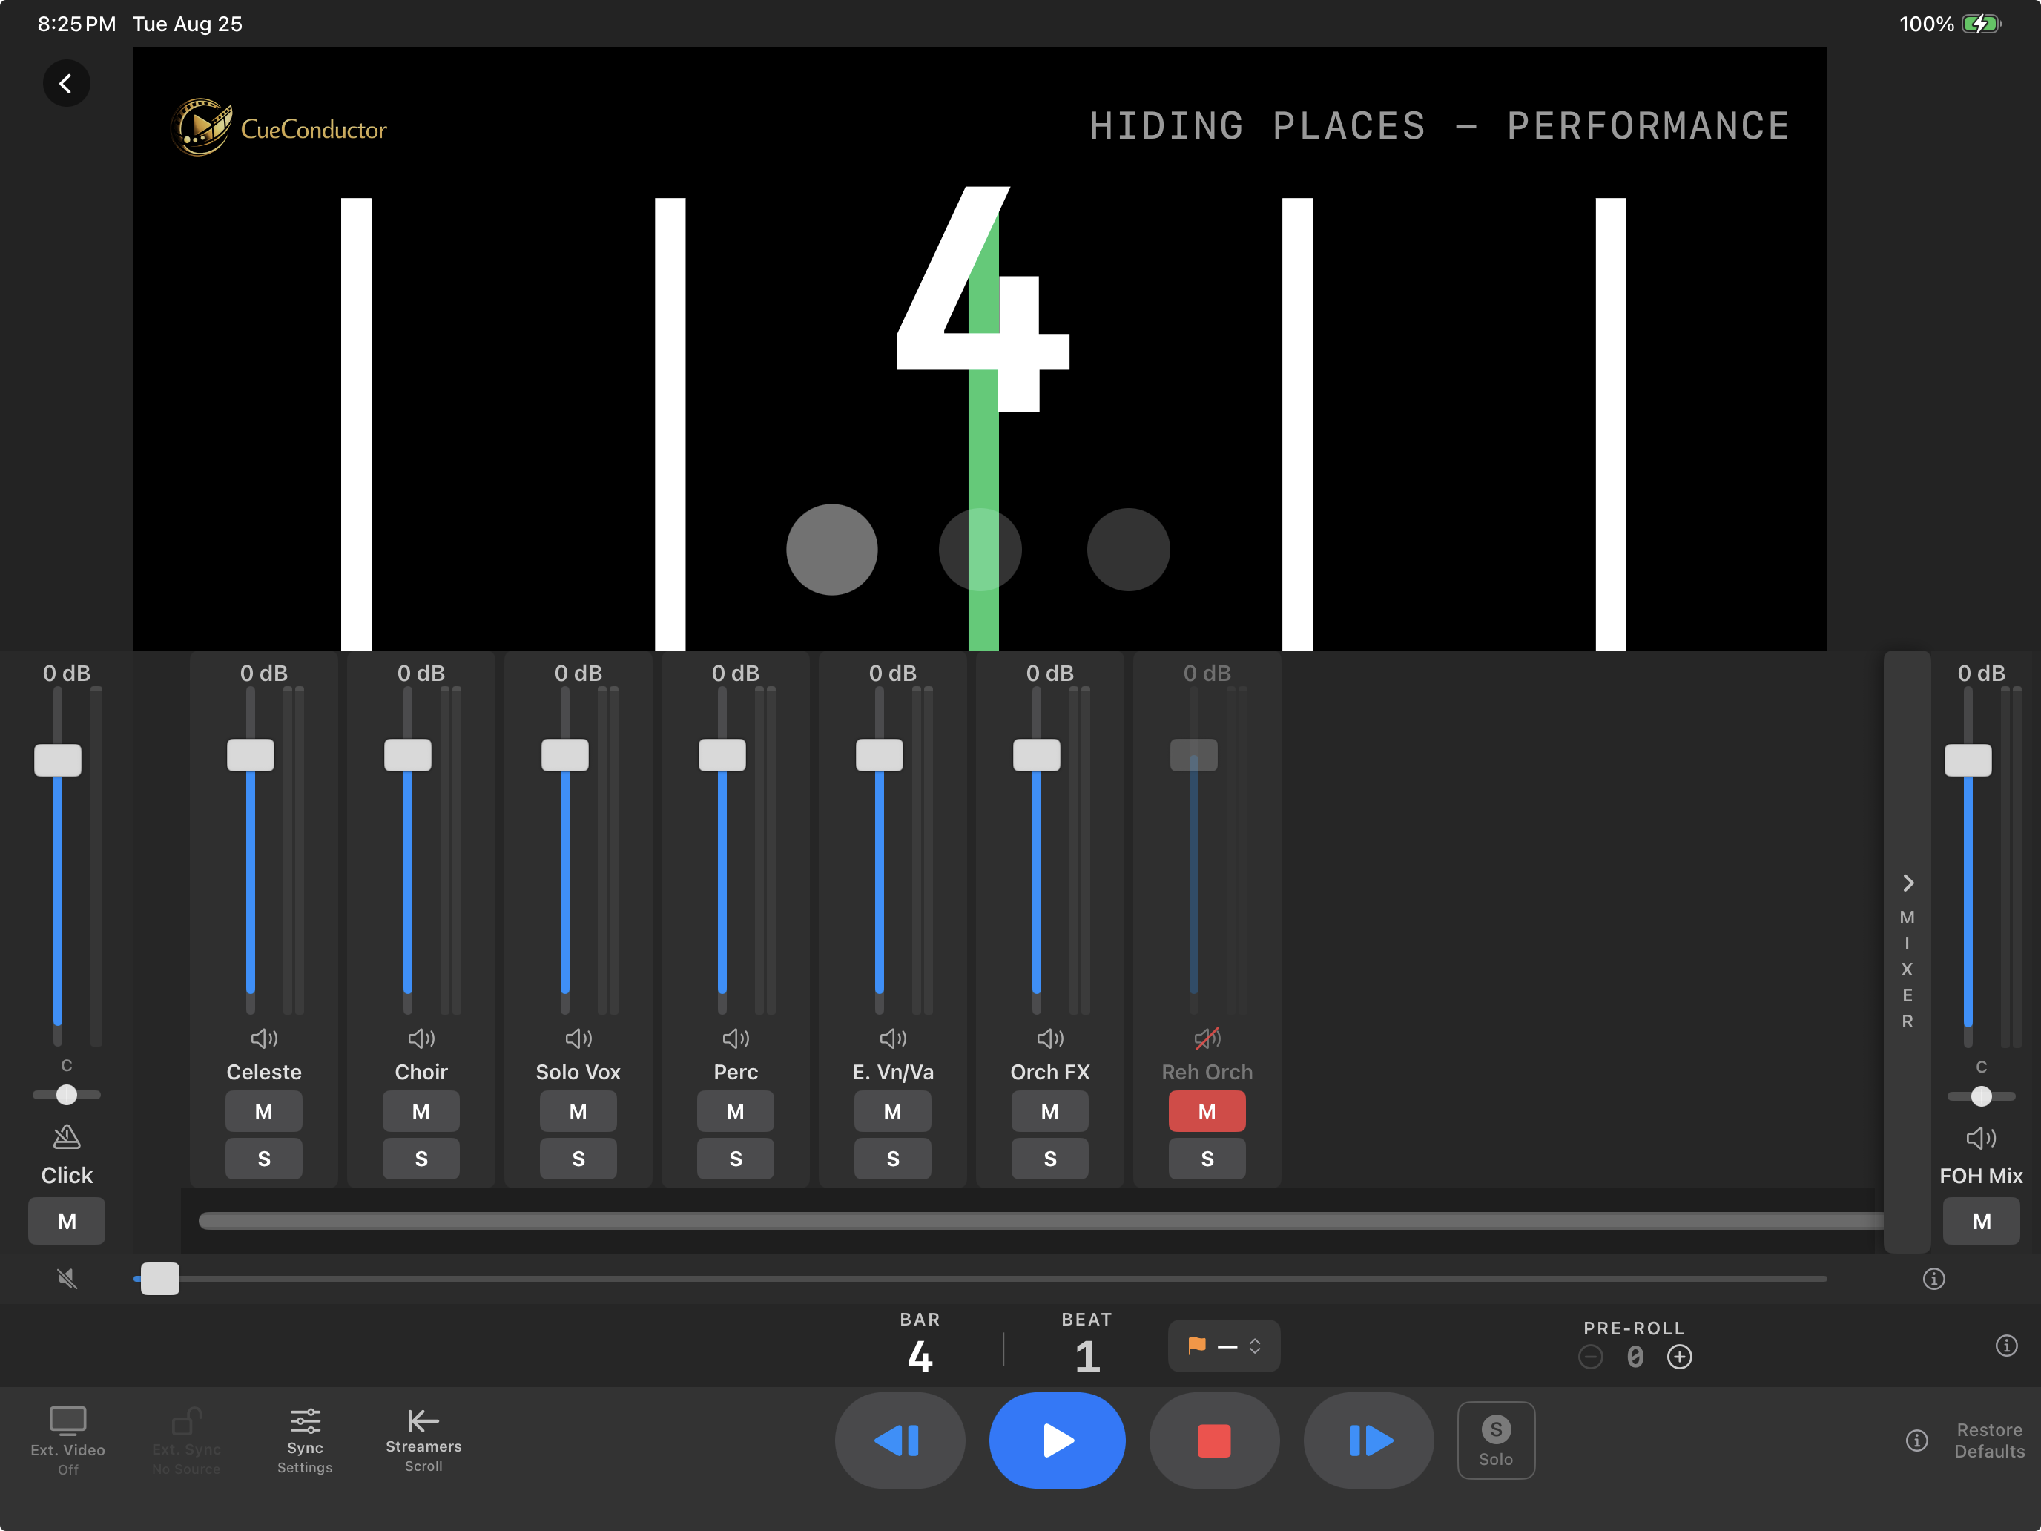Viewport: 2041px width, 1531px height.
Task: Click the E. Vn/Va speaker icon
Action: pos(893,1038)
